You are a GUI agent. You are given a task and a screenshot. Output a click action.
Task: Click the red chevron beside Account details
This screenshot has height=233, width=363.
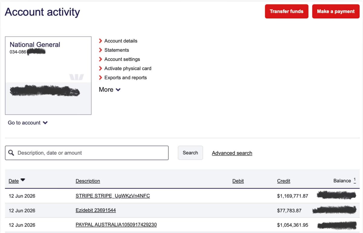coord(100,41)
